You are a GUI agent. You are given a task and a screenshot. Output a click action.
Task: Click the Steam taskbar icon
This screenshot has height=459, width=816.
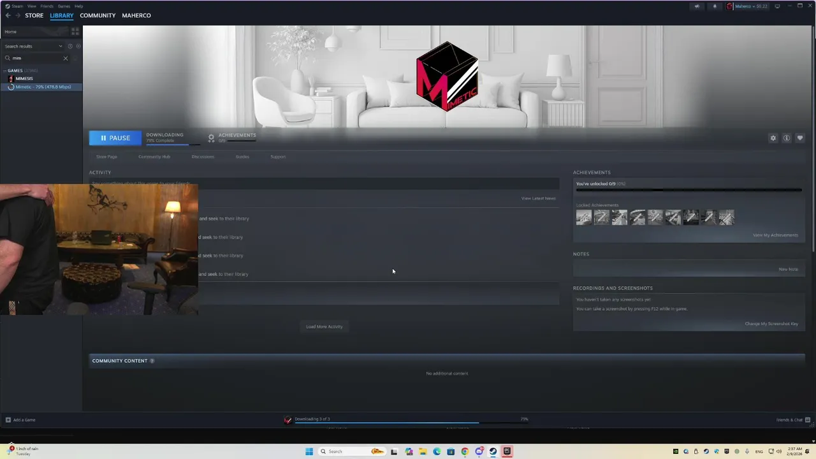pos(493,451)
